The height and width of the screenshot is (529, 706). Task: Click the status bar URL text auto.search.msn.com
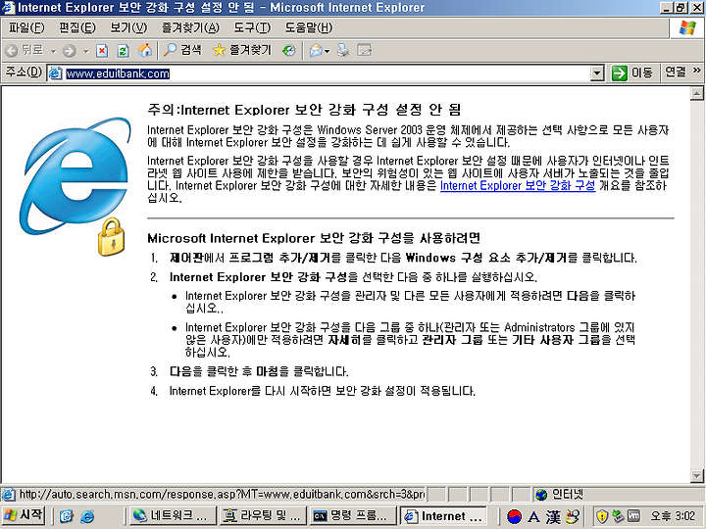[x=222, y=495]
